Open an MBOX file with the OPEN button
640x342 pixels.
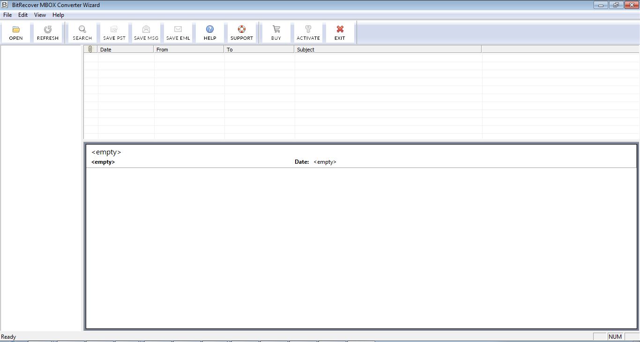(x=16, y=33)
